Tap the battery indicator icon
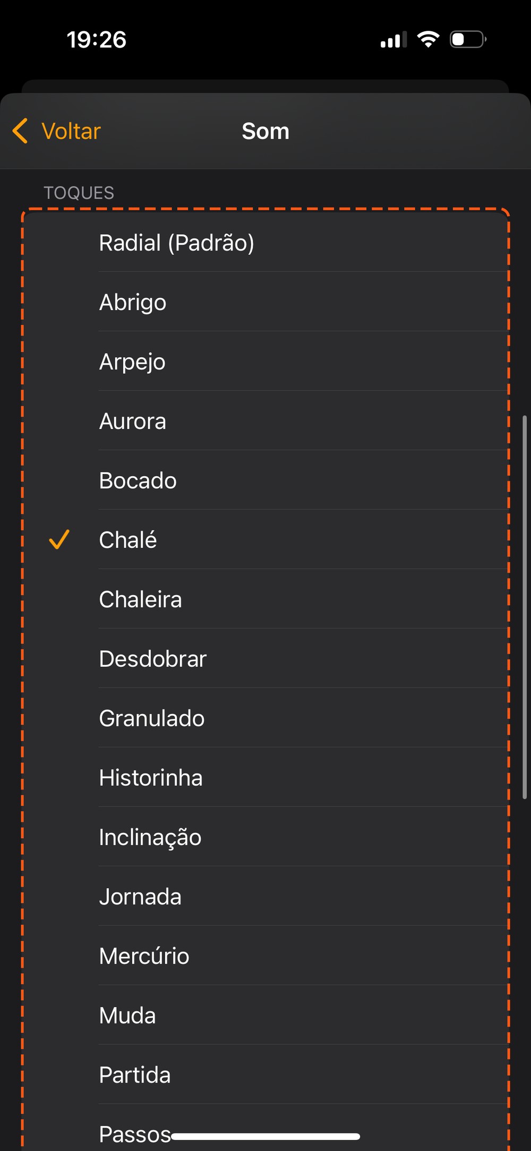The height and width of the screenshot is (1151, 531). click(x=468, y=39)
